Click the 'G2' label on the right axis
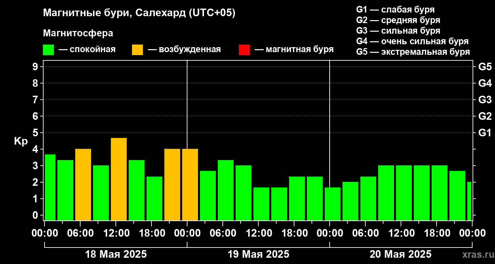 485,116
